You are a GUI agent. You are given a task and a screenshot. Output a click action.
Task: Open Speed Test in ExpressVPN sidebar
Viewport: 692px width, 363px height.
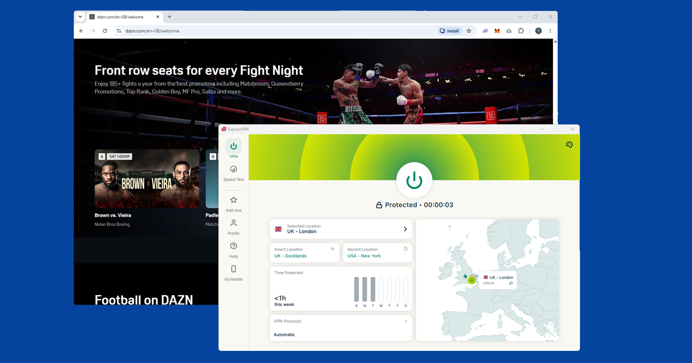[234, 173]
